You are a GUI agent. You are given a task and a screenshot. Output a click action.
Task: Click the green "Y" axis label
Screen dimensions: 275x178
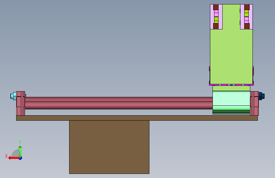click(x=20, y=142)
